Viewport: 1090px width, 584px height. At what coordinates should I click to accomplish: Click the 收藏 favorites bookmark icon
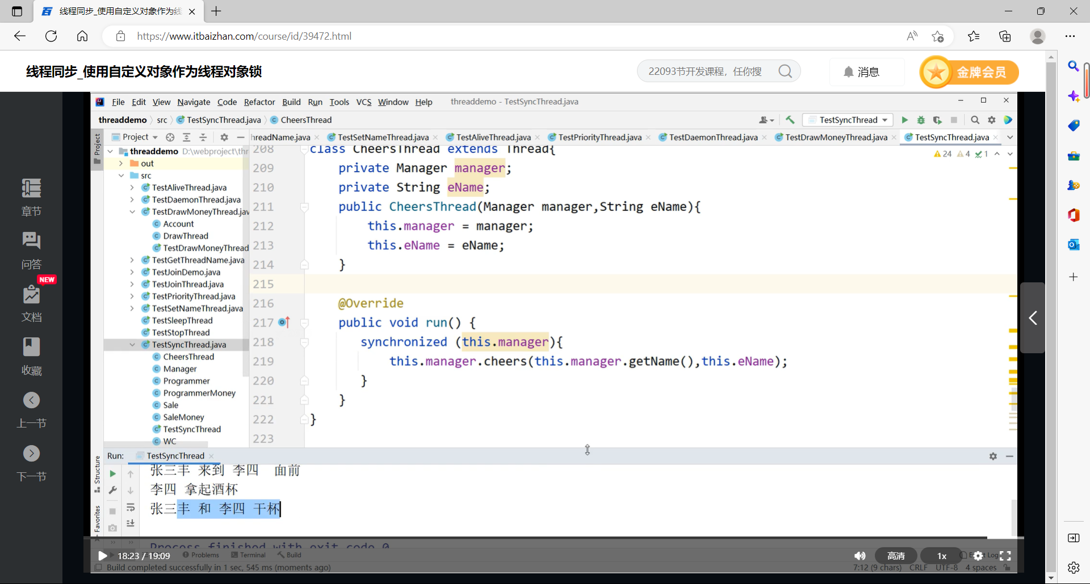pyautogui.click(x=31, y=357)
